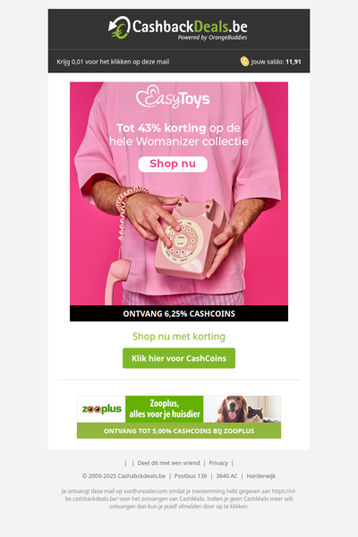Click the ONTVANG 6,25% CASHCOINS black bar

[179, 313]
